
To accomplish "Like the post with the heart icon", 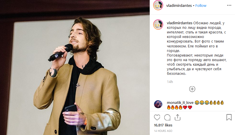I will 157,117.
